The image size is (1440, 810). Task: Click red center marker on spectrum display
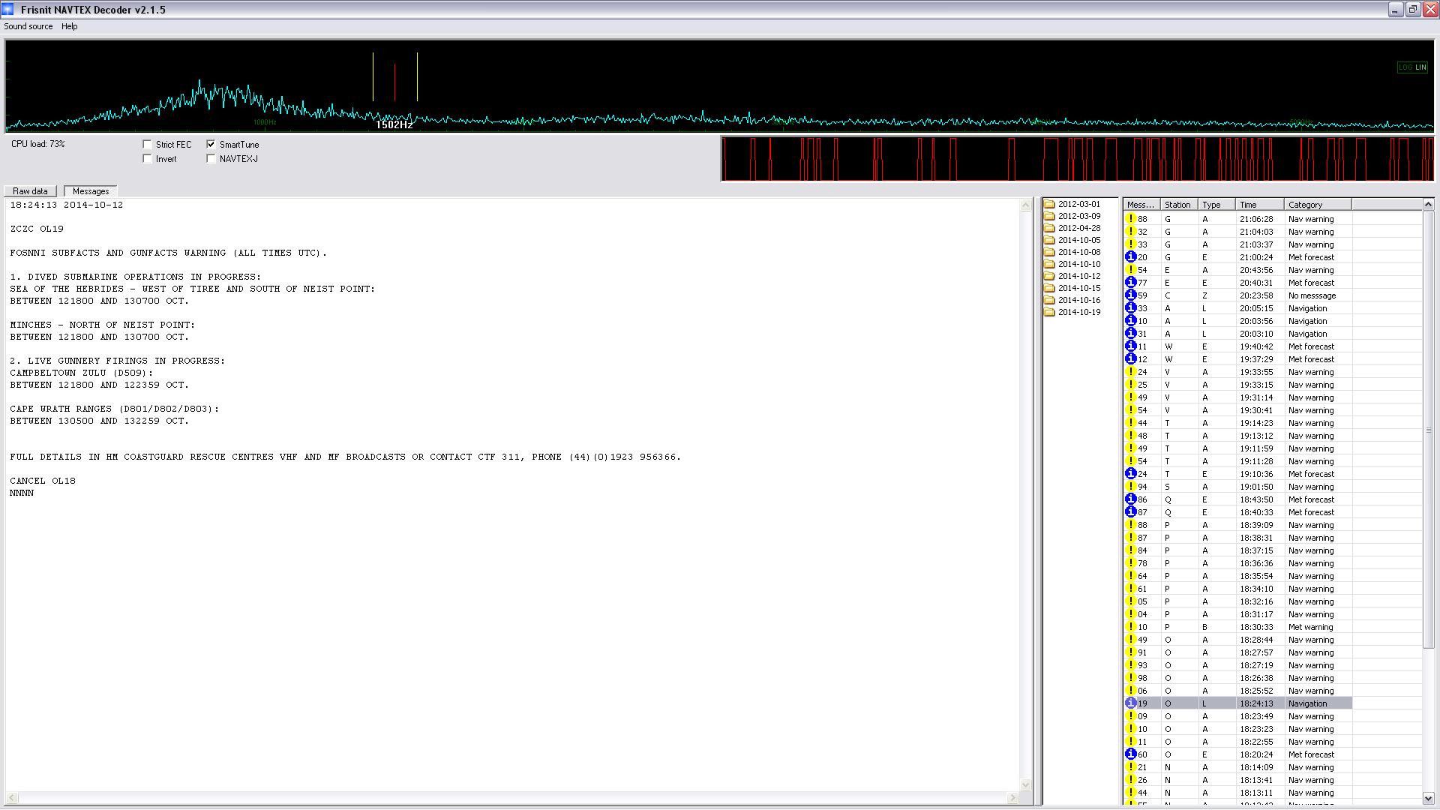coord(394,82)
